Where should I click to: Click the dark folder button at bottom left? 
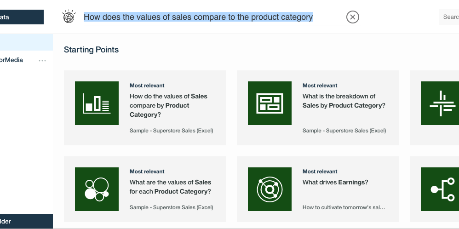click(x=26, y=221)
